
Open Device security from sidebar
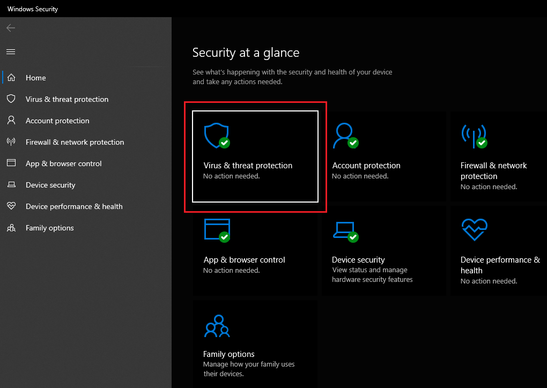[50, 185]
